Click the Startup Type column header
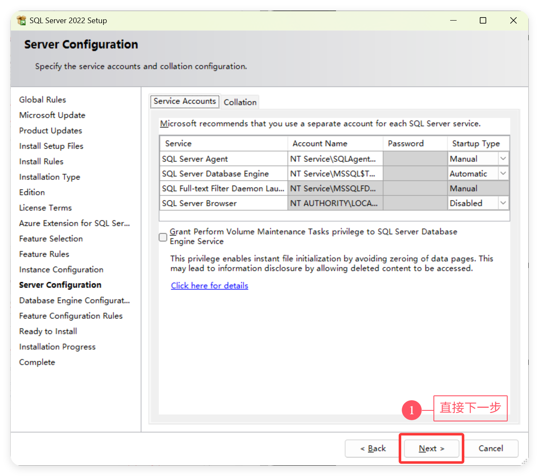The height and width of the screenshot is (476, 539). coord(478,144)
